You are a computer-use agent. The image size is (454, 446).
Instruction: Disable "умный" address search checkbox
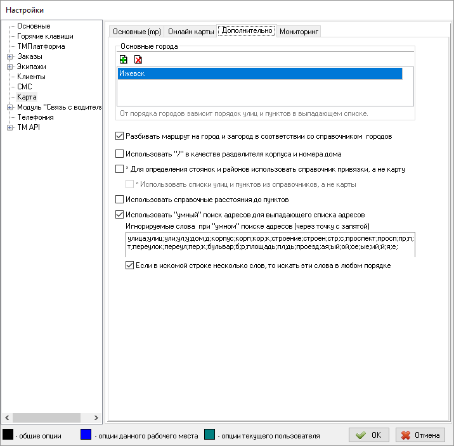pyautogui.click(x=120, y=215)
